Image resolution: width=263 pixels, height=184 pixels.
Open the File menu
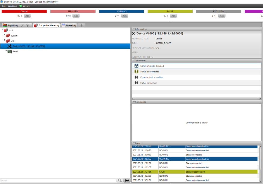(x=4, y=6)
